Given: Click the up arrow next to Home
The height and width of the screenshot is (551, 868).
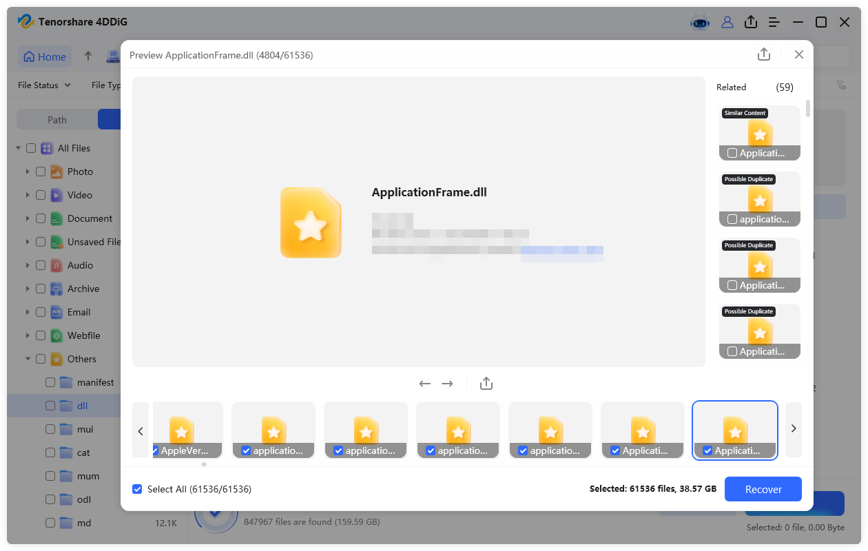Looking at the screenshot, I should [x=88, y=56].
